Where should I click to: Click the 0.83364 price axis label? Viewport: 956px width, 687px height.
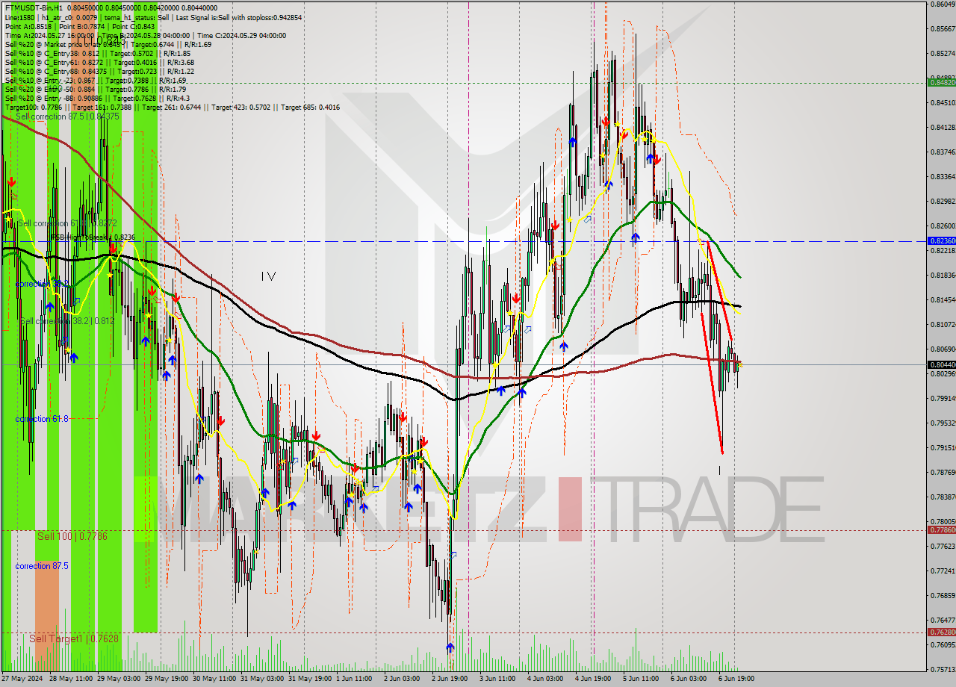click(x=943, y=176)
